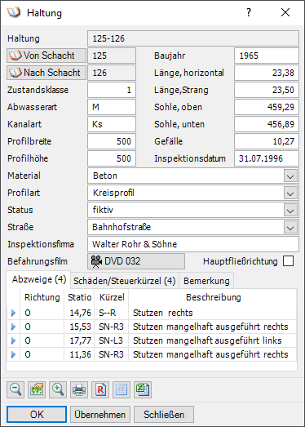The image size is (305, 427).
Task: Close the Haltung dialog with X
Action: coord(285,12)
